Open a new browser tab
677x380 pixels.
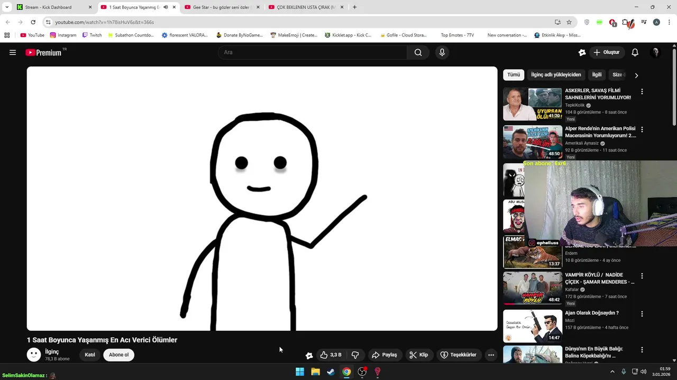click(354, 7)
